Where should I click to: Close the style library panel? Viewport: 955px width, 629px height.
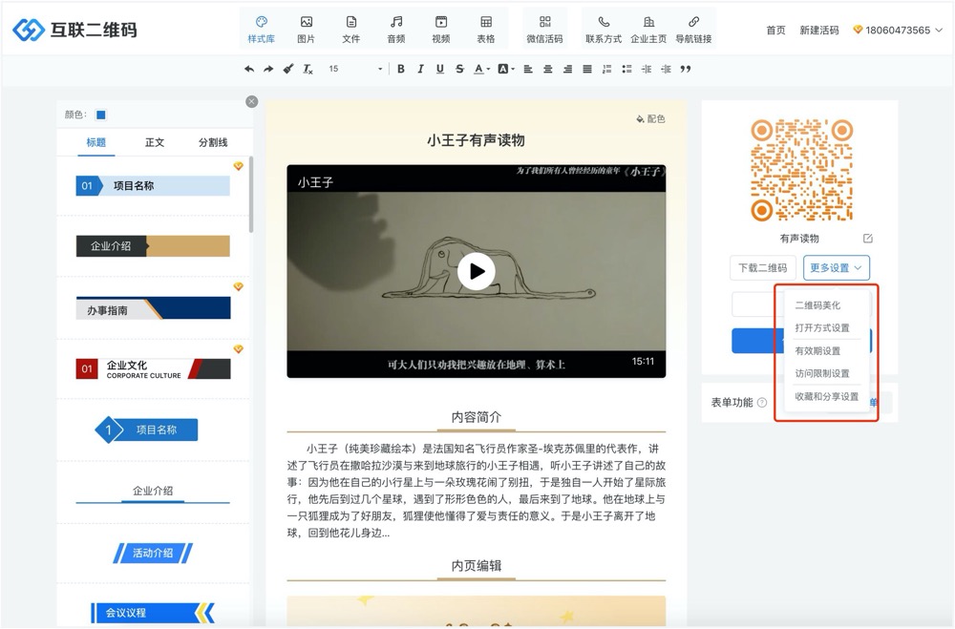coord(251,102)
